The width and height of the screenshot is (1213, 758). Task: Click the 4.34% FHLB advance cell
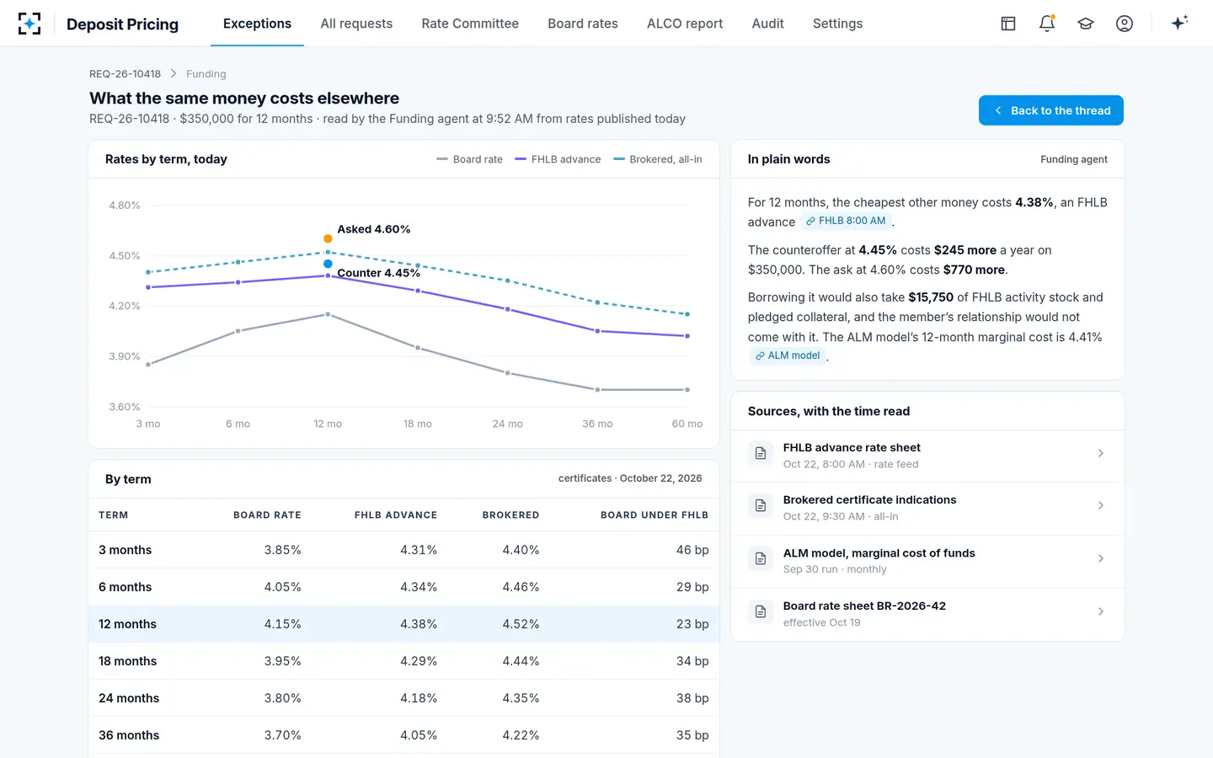point(419,587)
